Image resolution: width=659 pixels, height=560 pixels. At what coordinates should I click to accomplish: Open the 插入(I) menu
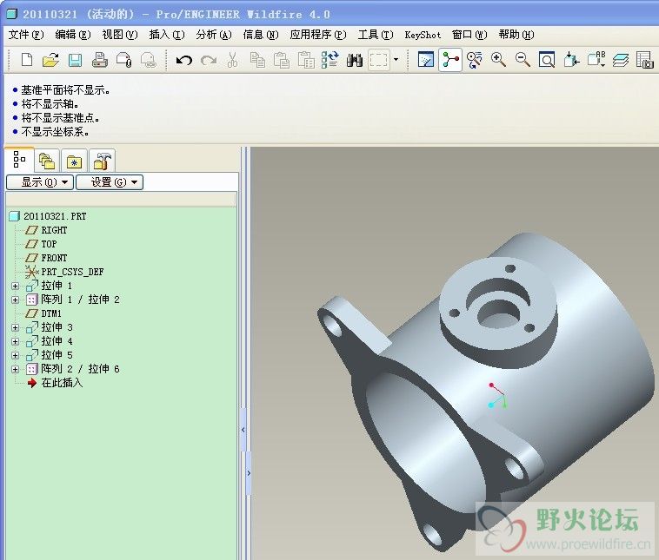click(x=167, y=35)
